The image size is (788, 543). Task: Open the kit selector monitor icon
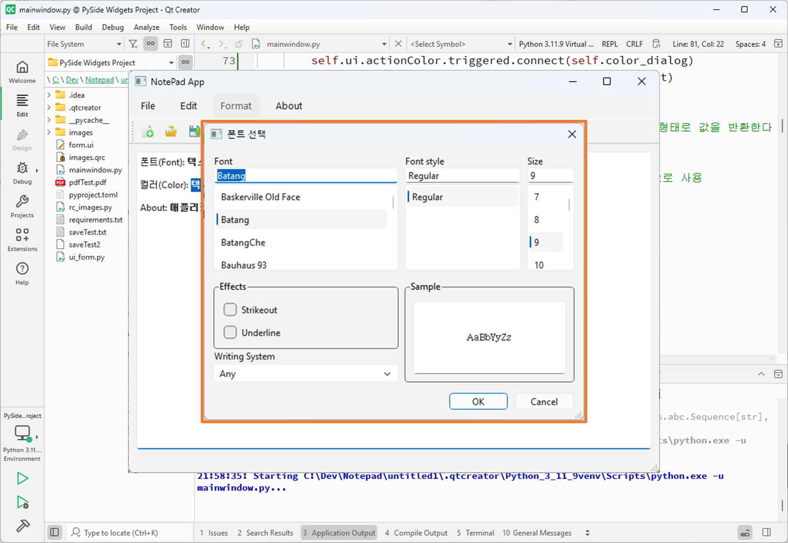point(22,433)
